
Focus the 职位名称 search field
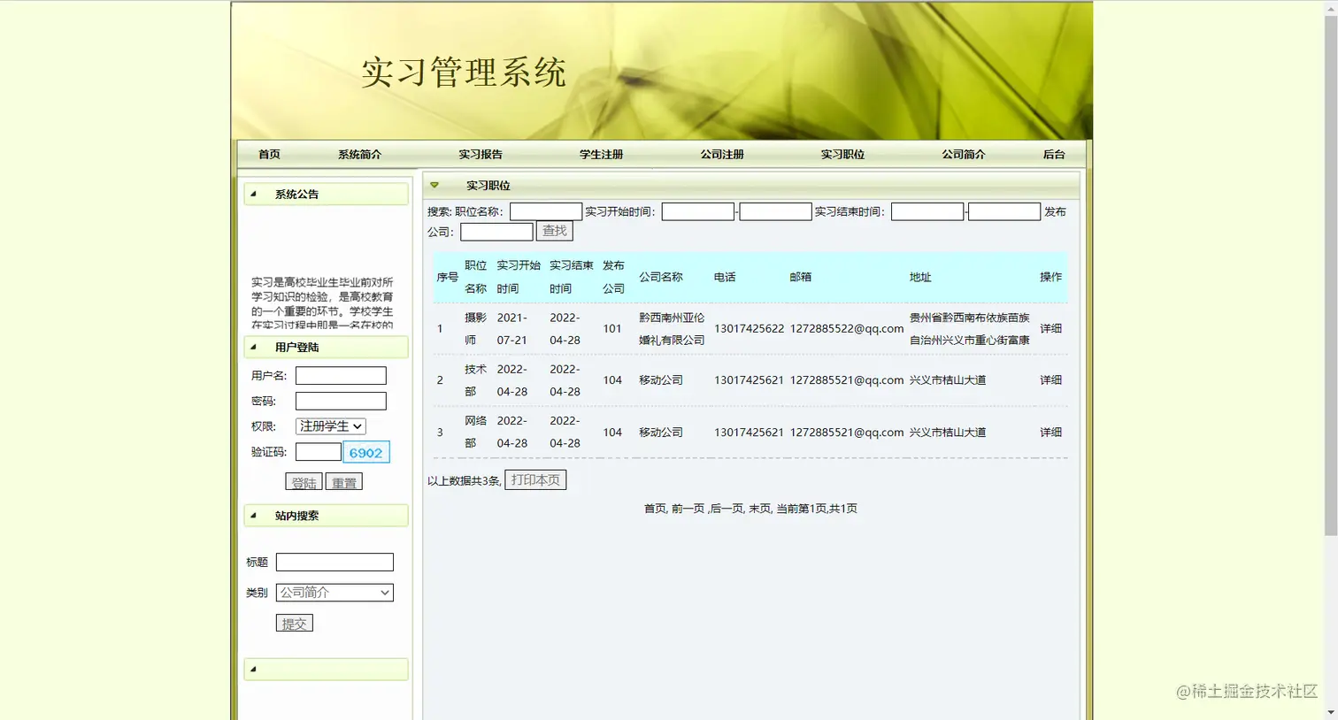click(546, 211)
